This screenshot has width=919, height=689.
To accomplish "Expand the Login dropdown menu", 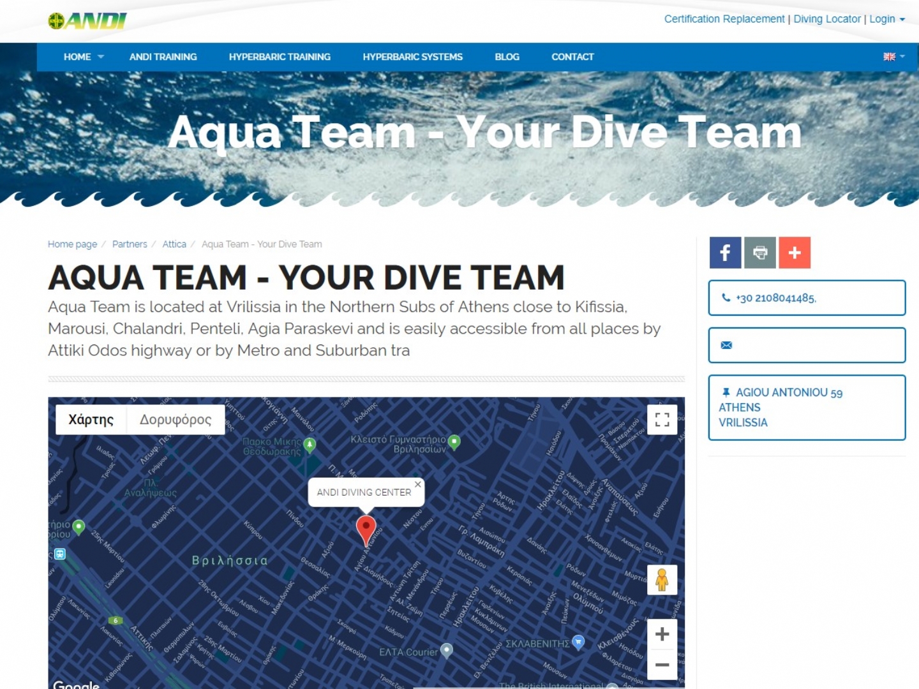I will point(887,19).
